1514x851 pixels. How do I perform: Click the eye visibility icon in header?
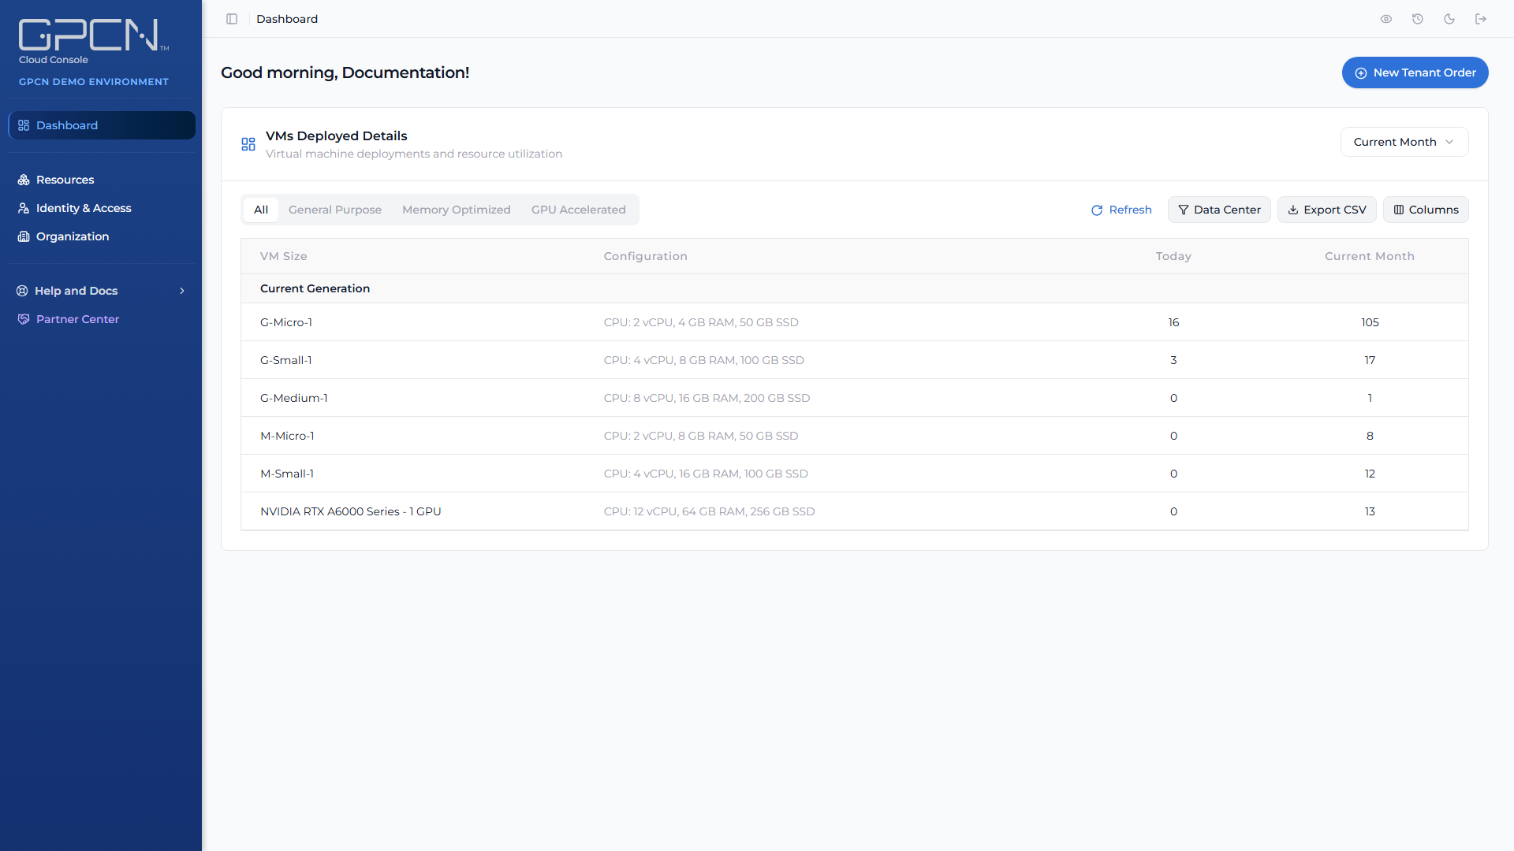point(1386,19)
